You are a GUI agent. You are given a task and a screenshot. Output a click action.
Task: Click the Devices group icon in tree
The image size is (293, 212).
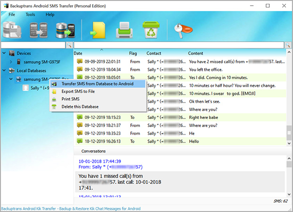click(12, 53)
